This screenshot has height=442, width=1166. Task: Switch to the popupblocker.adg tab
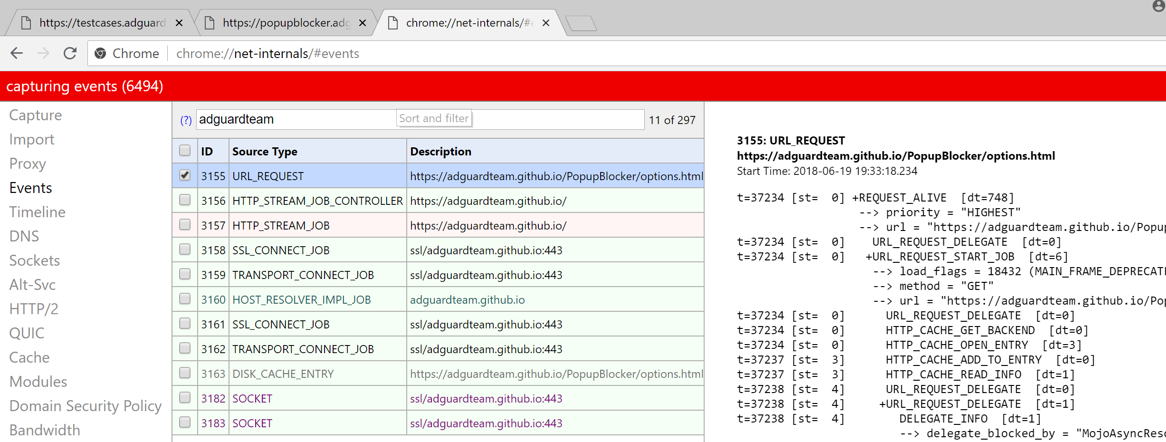280,22
